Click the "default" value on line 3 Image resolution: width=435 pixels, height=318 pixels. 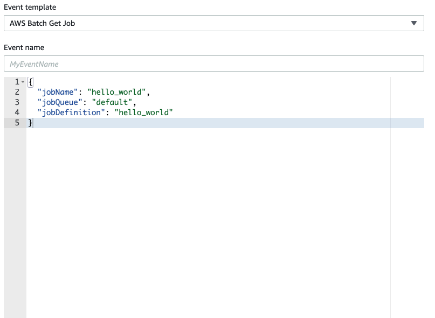coord(112,102)
